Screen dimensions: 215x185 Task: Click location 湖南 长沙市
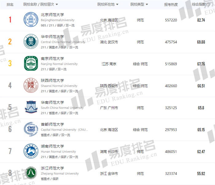[109, 152]
